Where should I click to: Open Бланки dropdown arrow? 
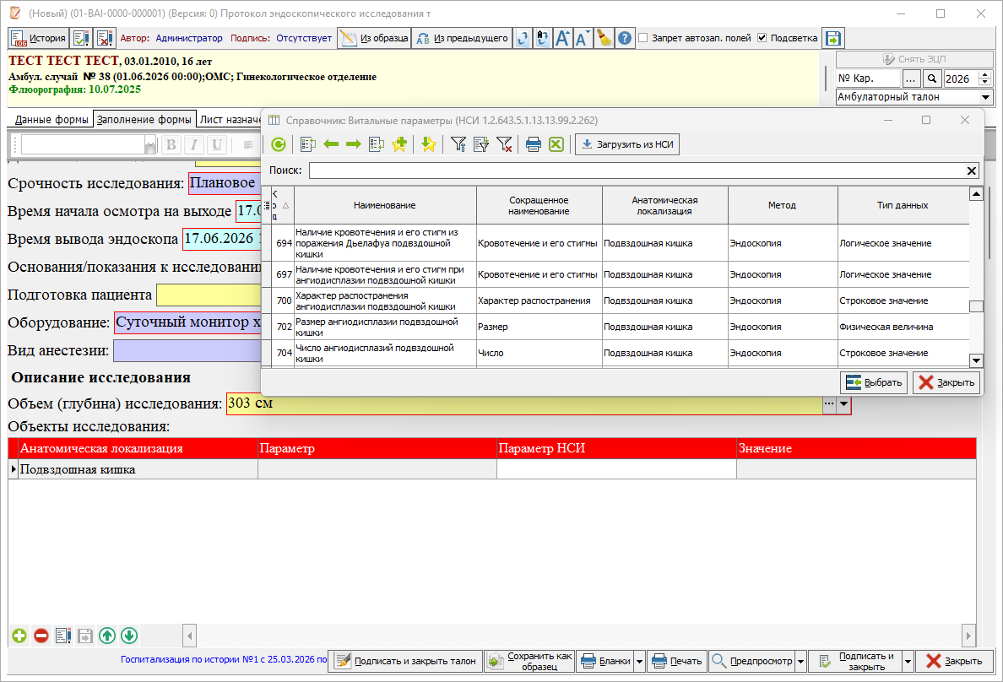click(639, 662)
